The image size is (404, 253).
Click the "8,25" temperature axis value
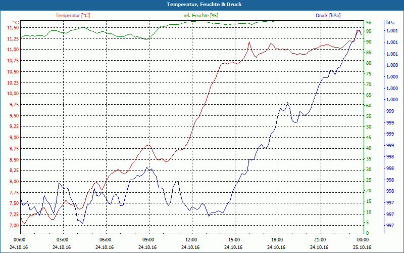pos(14,171)
